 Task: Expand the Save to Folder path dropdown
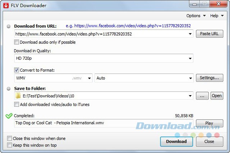click(x=190, y=96)
